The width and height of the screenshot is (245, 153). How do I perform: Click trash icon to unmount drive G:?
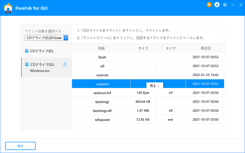(x=65, y=64)
